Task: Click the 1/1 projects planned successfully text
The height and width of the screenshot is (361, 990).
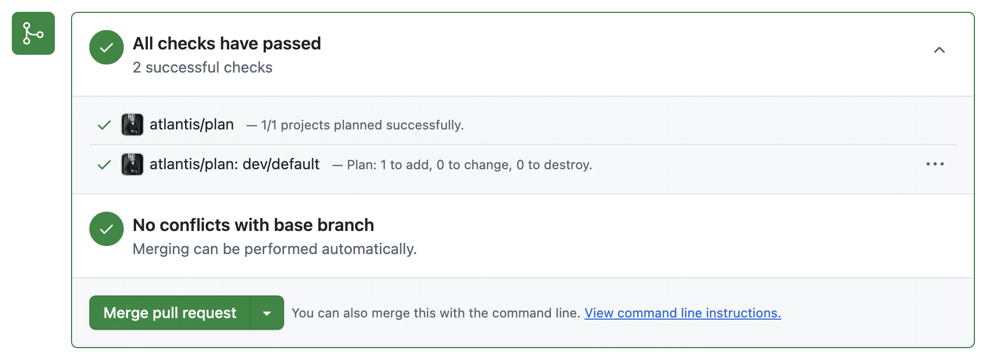Action: [361, 124]
